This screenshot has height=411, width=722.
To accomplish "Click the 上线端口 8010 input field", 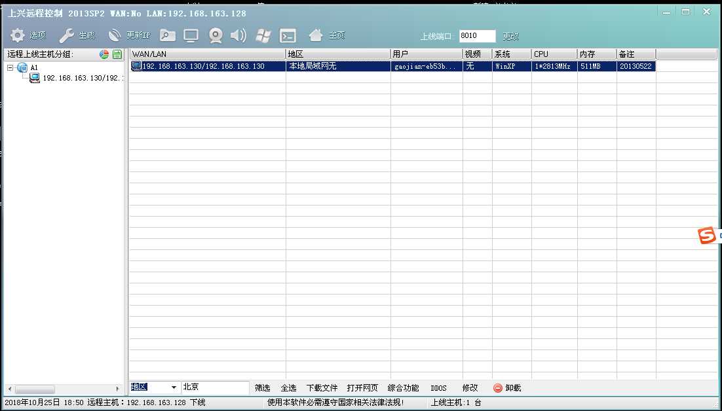I will tap(477, 36).
